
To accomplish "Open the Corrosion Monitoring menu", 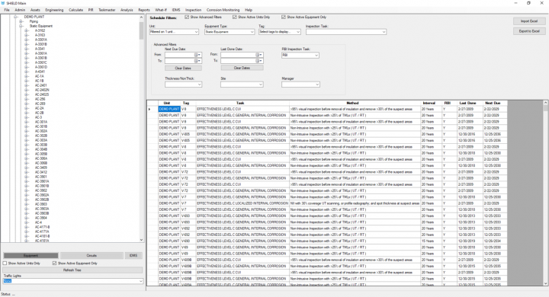I will pyautogui.click(x=223, y=10).
